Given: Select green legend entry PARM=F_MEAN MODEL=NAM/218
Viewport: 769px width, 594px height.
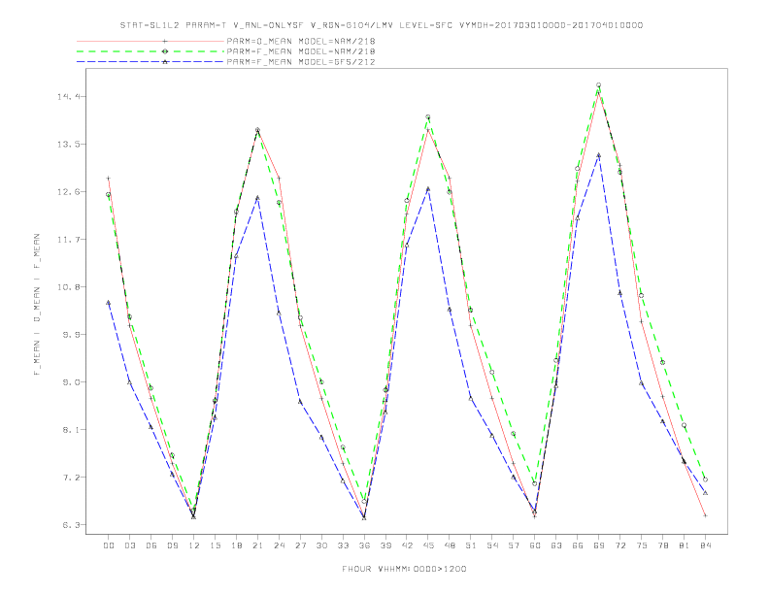Looking at the screenshot, I should click(301, 51).
